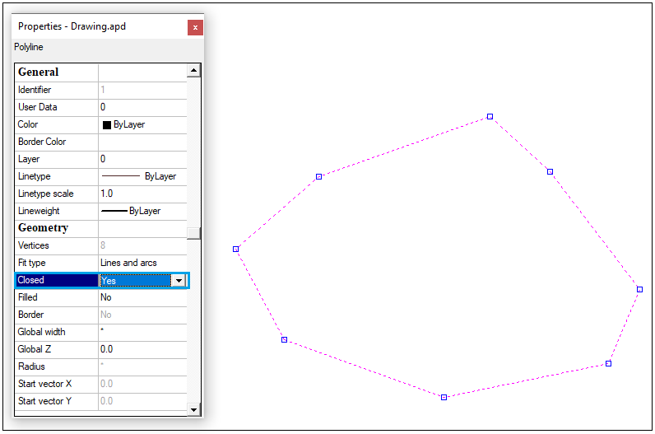Edit the Global Z value

coord(142,349)
